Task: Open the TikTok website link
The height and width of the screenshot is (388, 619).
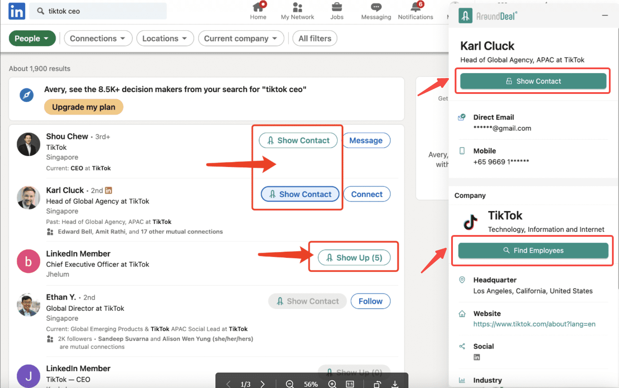Action: (x=534, y=324)
